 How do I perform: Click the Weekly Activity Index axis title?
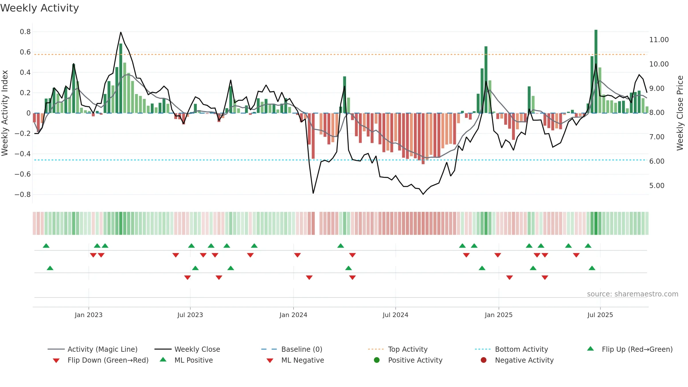pyautogui.click(x=5, y=113)
